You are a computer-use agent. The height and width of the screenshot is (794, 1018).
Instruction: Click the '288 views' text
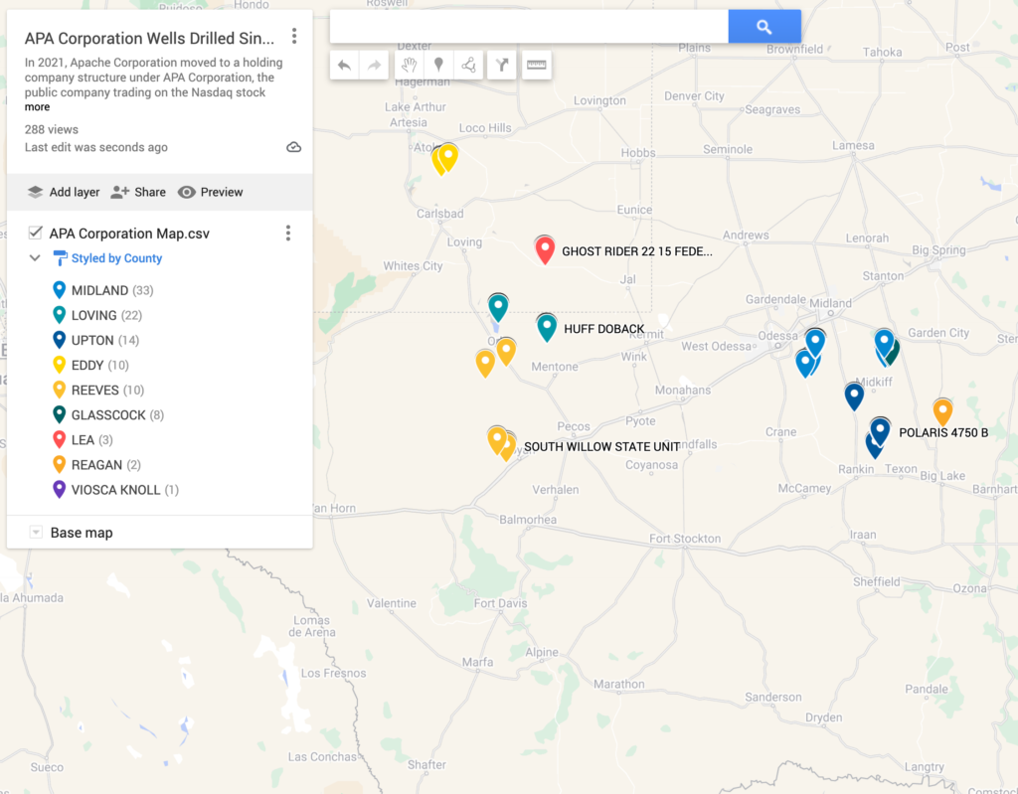tap(52, 129)
